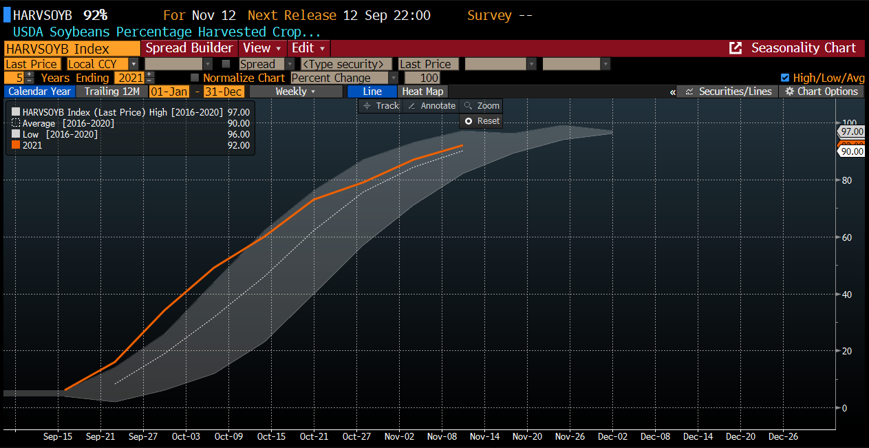The width and height of the screenshot is (869, 448).
Task: Click the Type security input field
Action: point(346,64)
